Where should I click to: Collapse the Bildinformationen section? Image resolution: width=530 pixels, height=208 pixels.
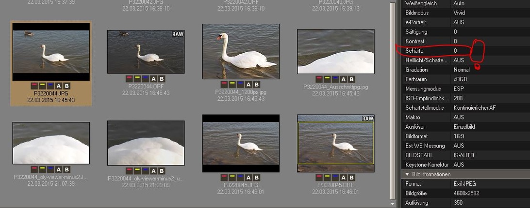click(x=407, y=174)
